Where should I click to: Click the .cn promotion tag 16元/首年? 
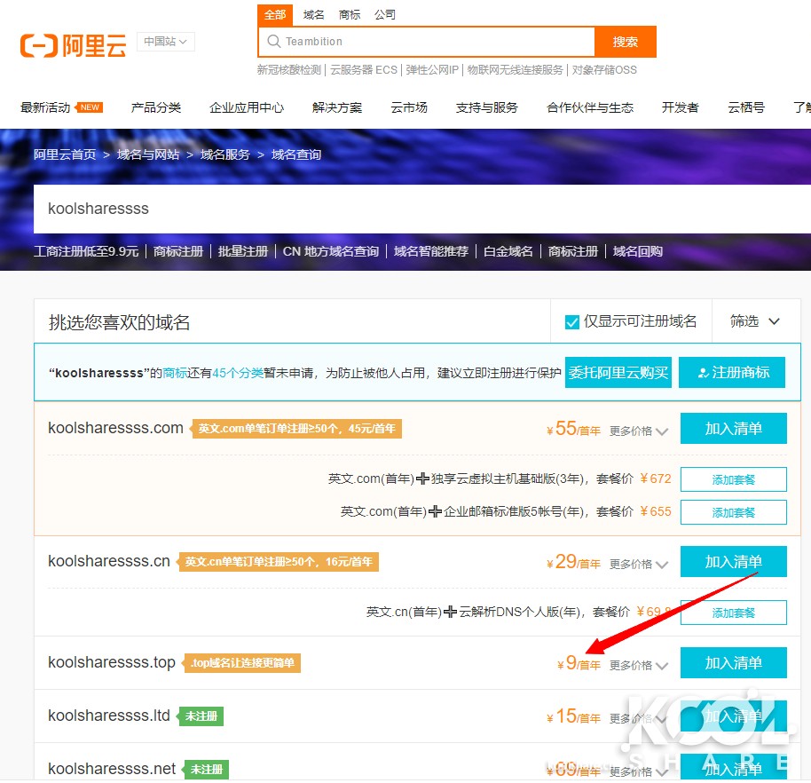(279, 561)
